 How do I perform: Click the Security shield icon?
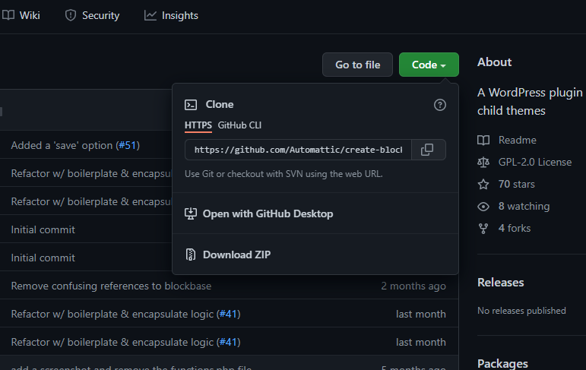[x=70, y=15]
